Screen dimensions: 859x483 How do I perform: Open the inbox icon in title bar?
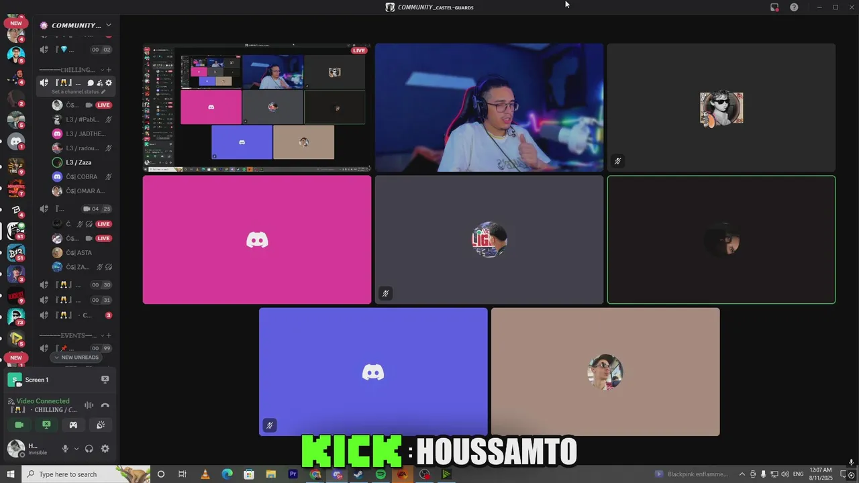[774, 7]
